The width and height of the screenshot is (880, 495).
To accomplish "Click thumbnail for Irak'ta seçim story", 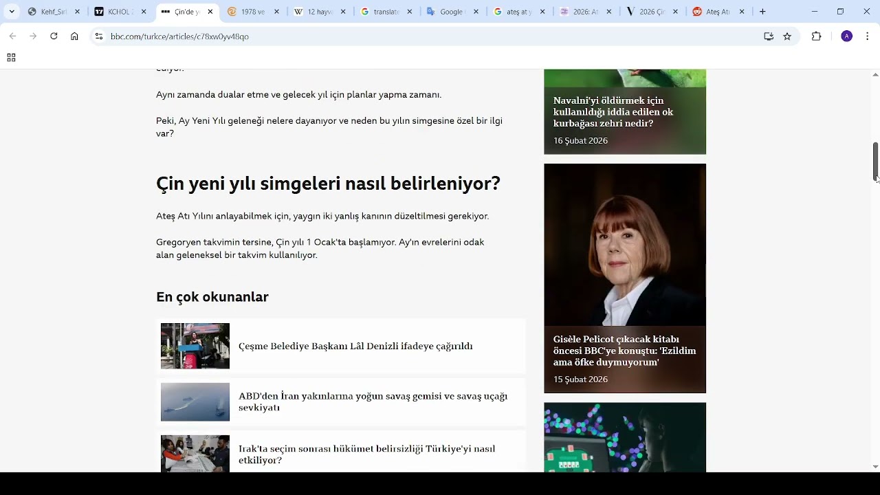I will click(195, 454).
